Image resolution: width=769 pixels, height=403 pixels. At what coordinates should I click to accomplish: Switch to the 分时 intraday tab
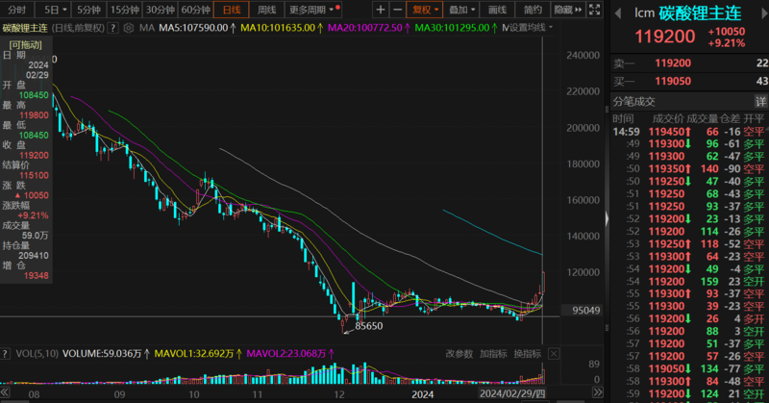tap(17, 9)
